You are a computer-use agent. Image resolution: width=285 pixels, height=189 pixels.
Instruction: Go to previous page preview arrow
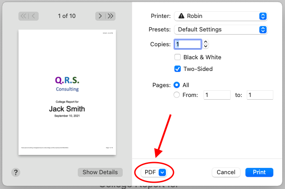(x=34, y=16)
